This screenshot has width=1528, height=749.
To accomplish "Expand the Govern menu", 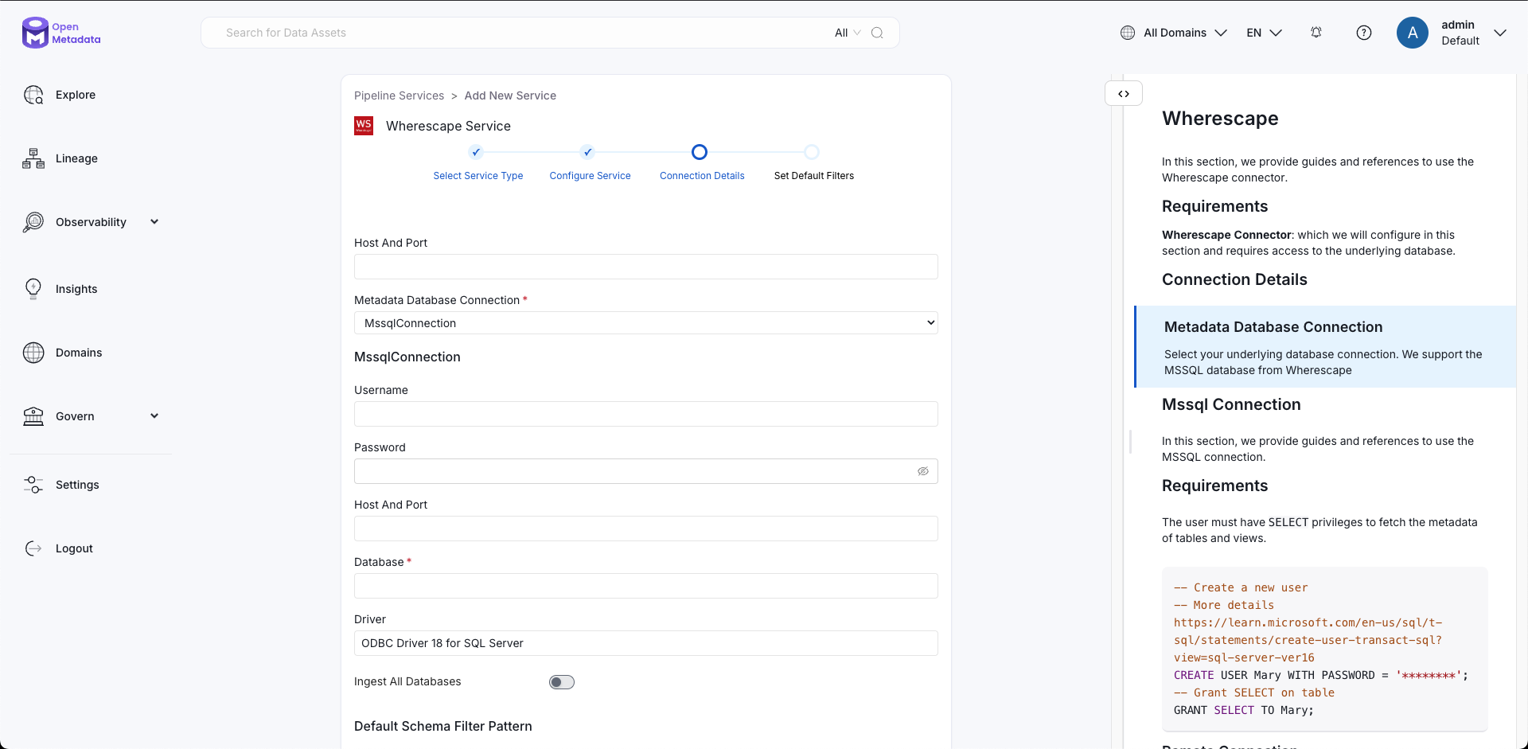I will tap(154, 415).
